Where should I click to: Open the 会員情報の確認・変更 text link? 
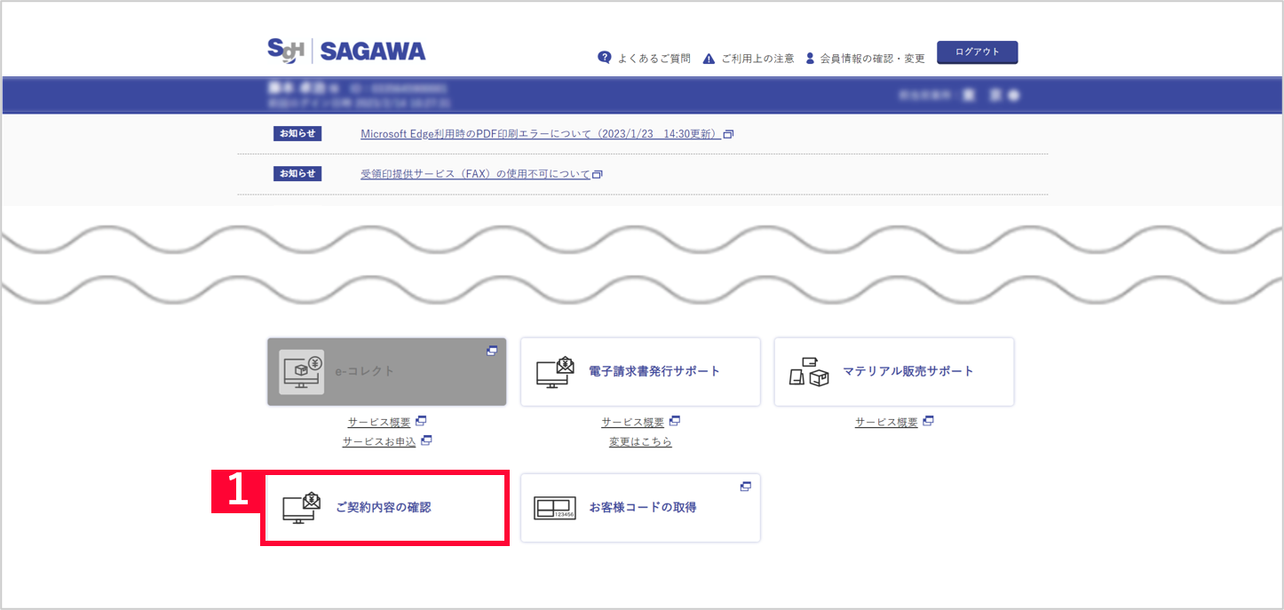click(x=872, y=59)
